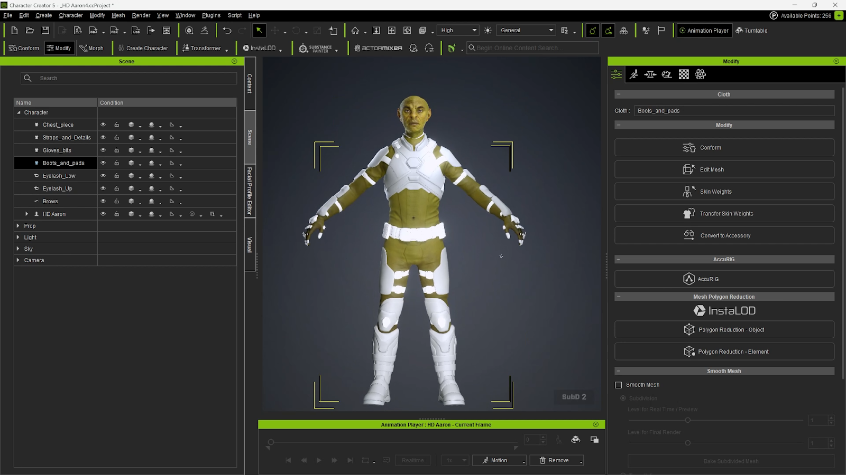Hide the Chest_piece item with eye icon
Image resolution: width=846 pixels, height=475 pixels.
(x=103, y=125)
